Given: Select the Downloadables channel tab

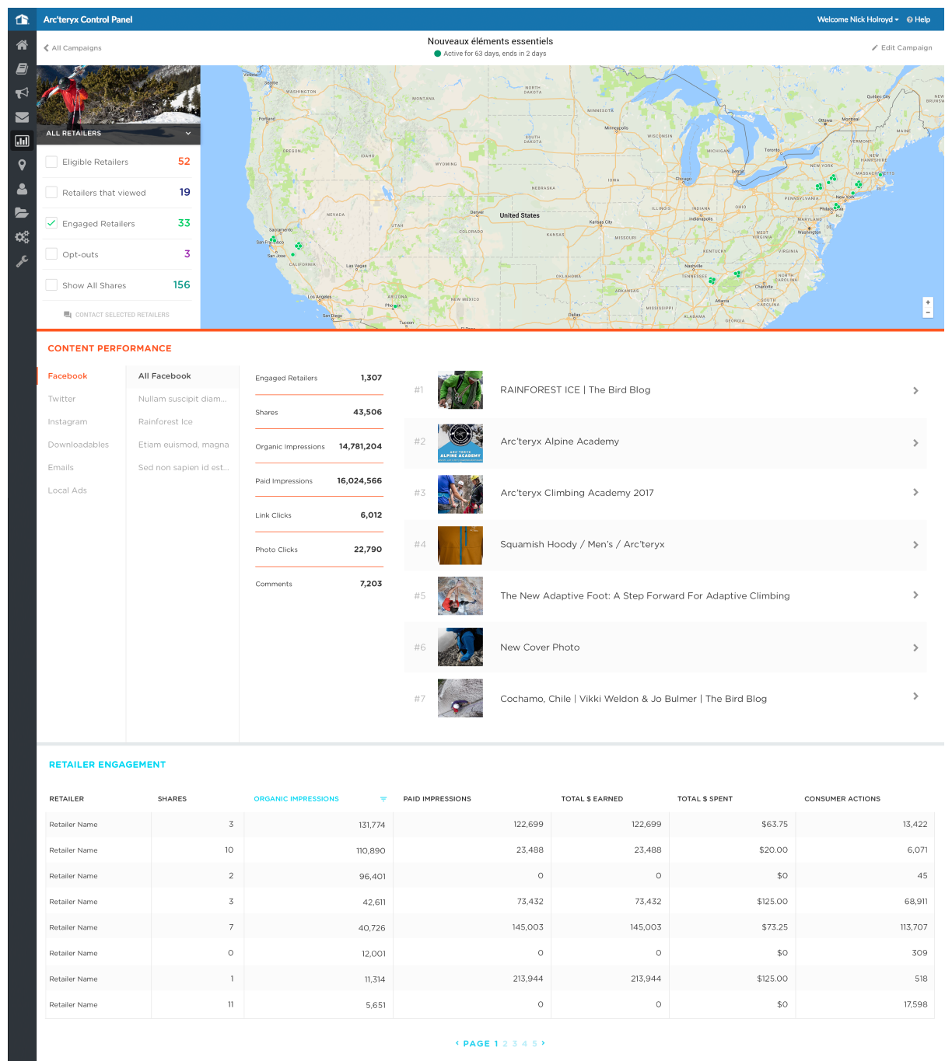Looking at the screenshot, I should point(79,445).
